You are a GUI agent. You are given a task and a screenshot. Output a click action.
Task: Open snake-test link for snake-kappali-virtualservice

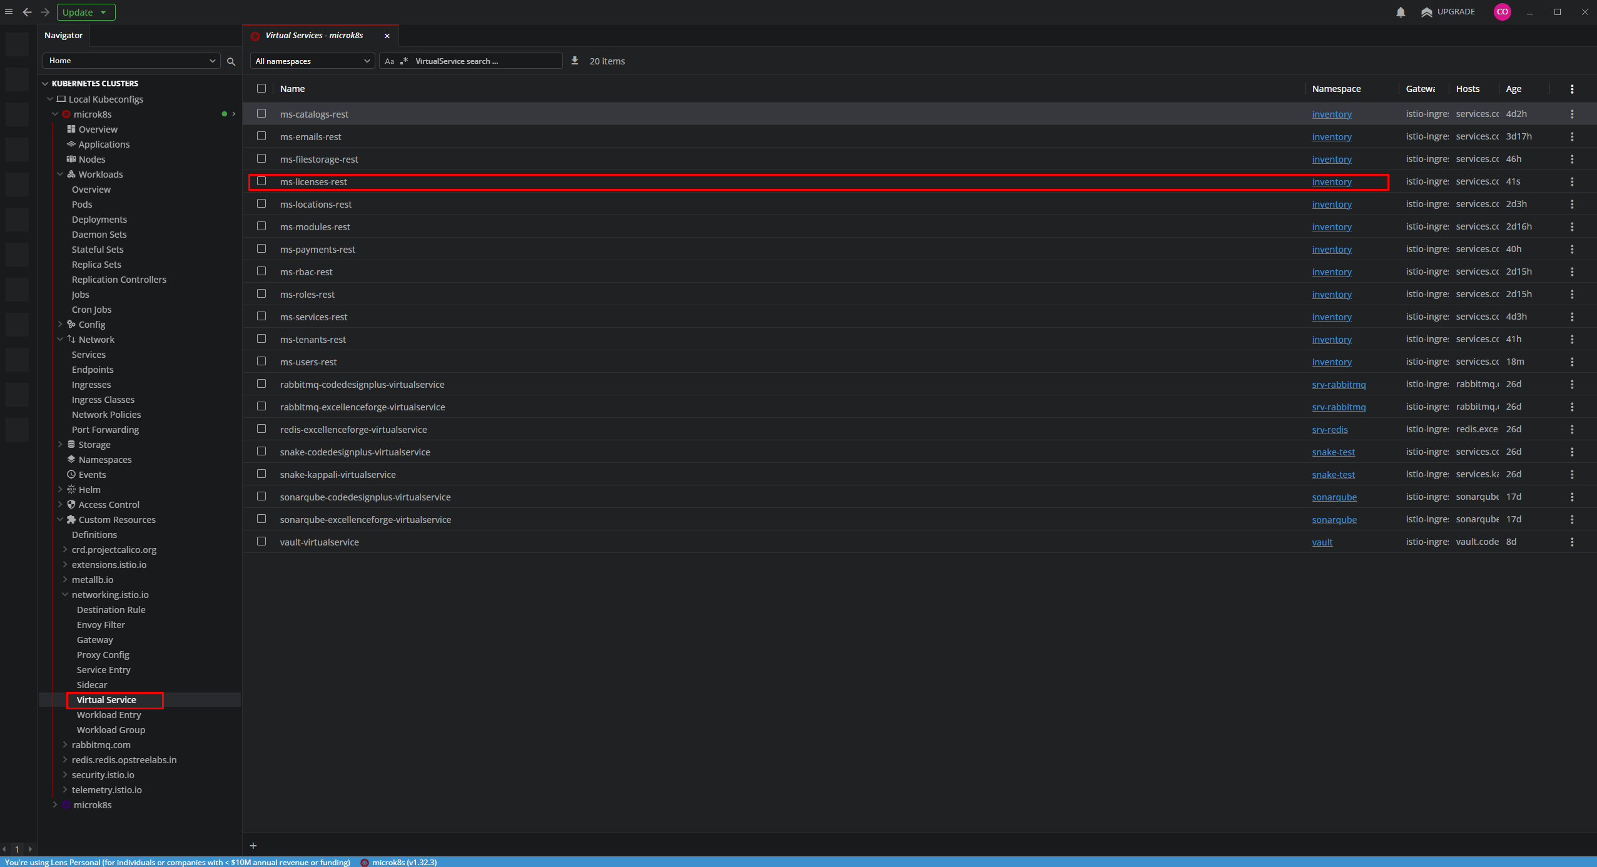tap(1334, 474)
